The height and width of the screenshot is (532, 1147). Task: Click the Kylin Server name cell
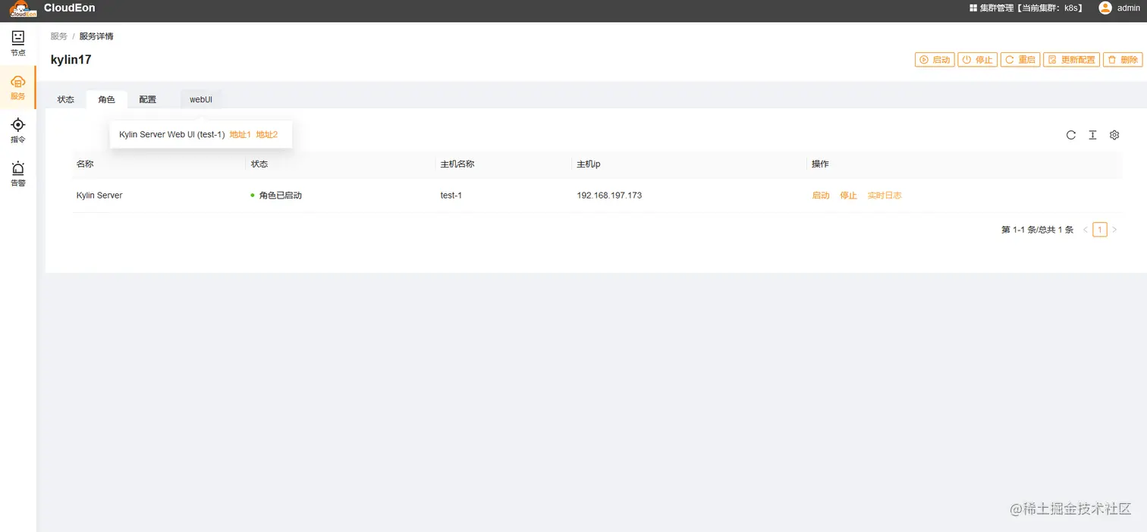99,196
